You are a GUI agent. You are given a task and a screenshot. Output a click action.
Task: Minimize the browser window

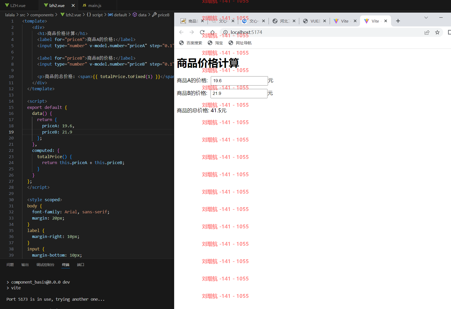(x=441, y=18)
